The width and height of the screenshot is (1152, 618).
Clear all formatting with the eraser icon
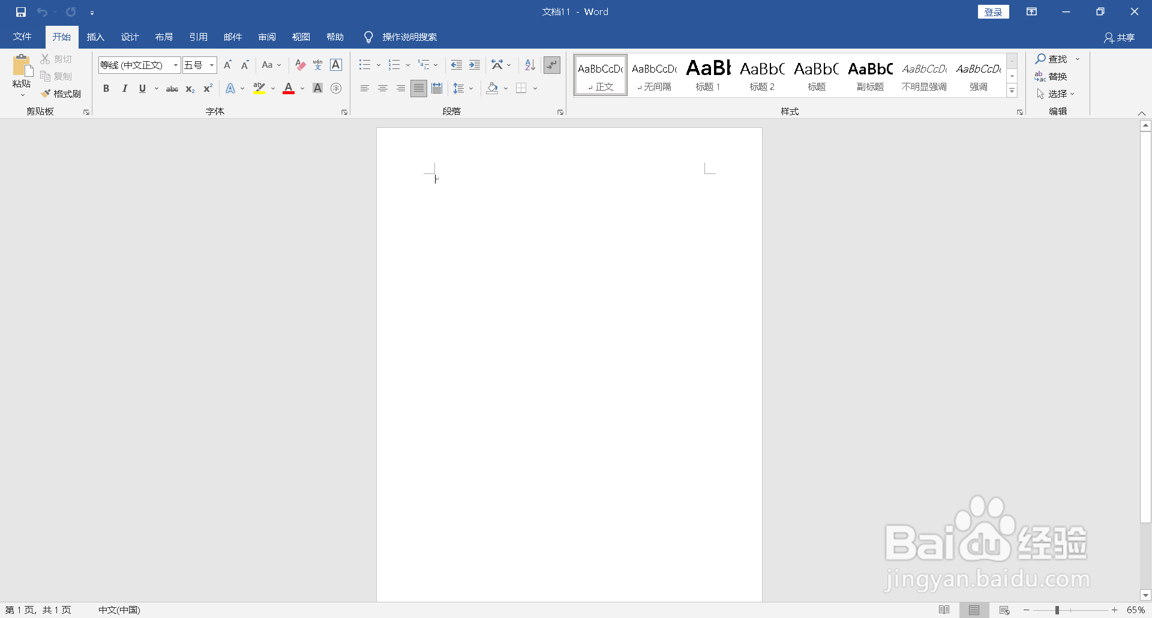[x=301, y=65]
